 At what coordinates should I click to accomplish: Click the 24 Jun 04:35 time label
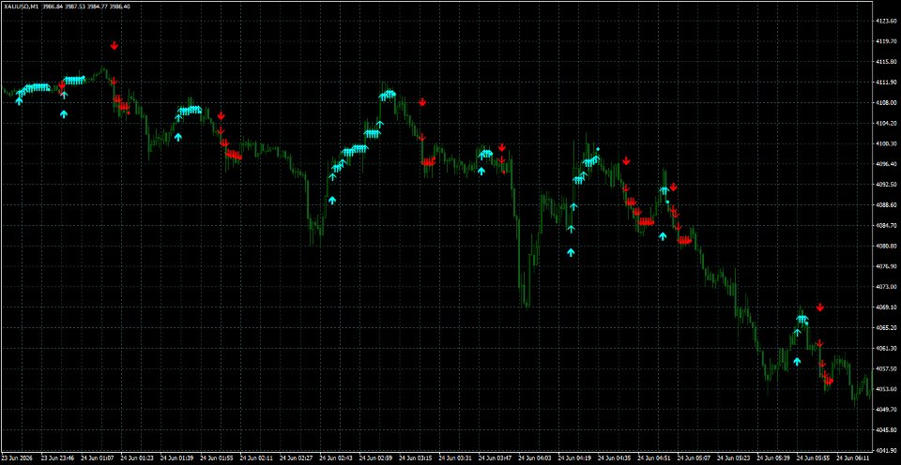point(614,458)
